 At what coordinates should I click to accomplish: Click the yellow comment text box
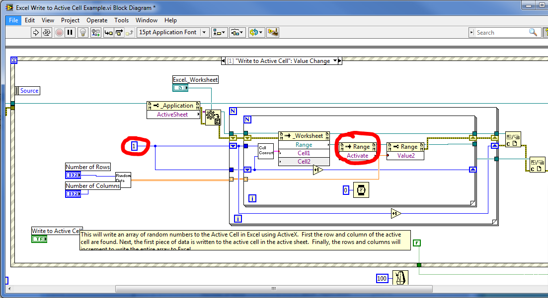click(x=245, y=240)
